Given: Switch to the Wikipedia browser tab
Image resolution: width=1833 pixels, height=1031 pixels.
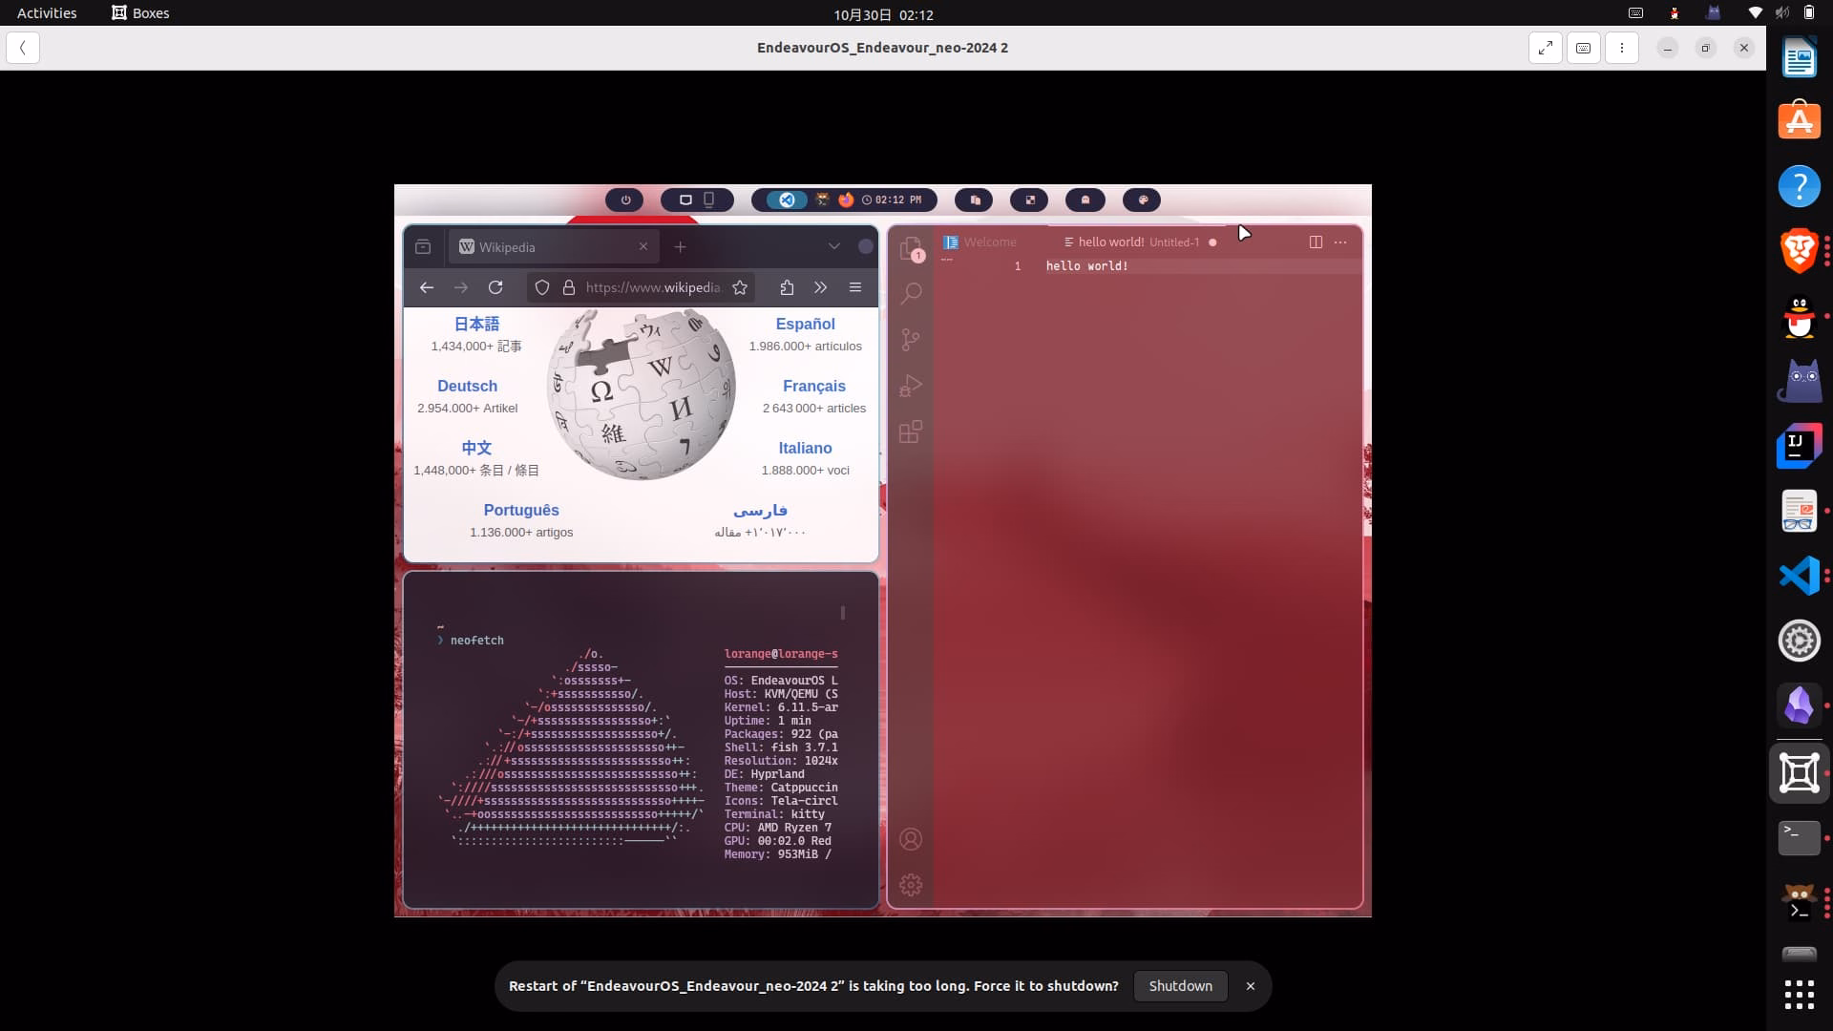Looking at the screenshot, I should [554, 246].
